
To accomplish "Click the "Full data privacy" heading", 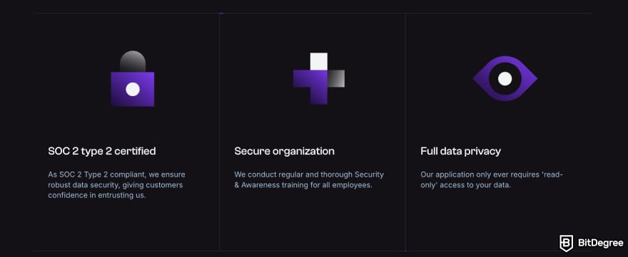I will pos(460,151).
